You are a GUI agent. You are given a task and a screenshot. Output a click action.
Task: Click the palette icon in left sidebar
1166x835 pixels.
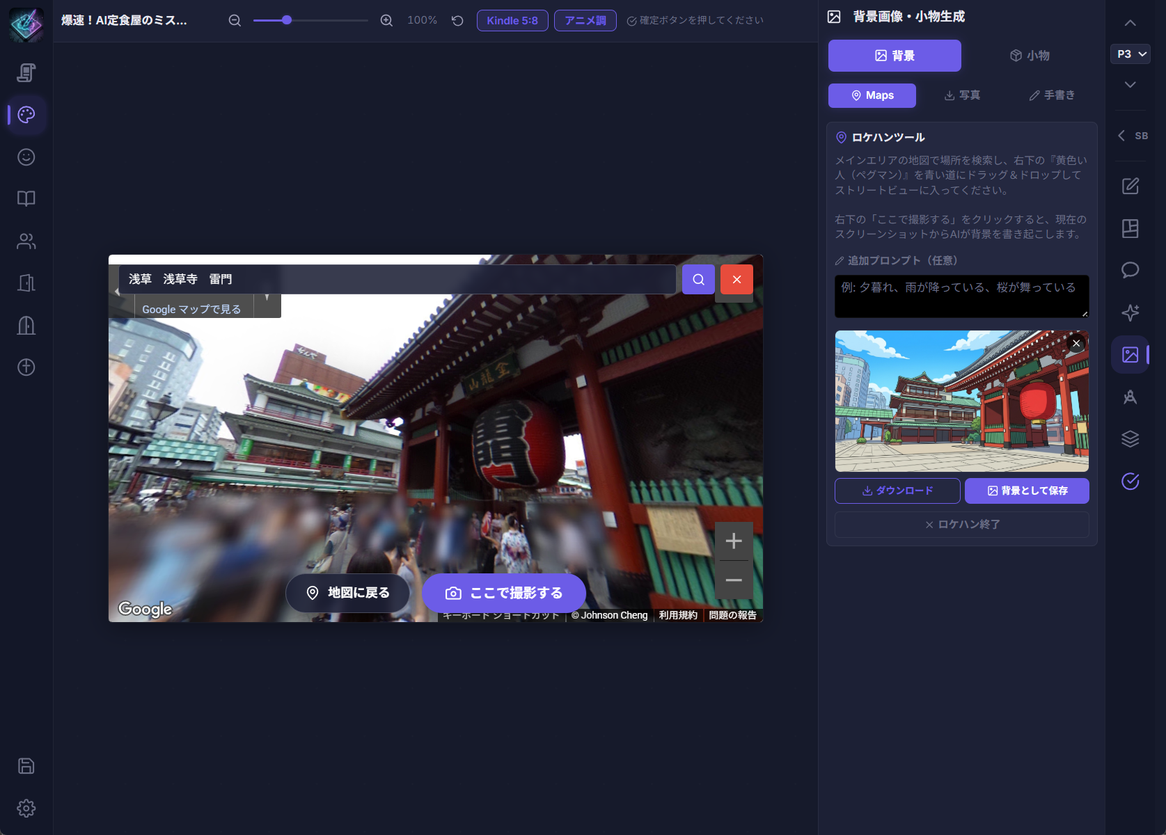[26, 115]
